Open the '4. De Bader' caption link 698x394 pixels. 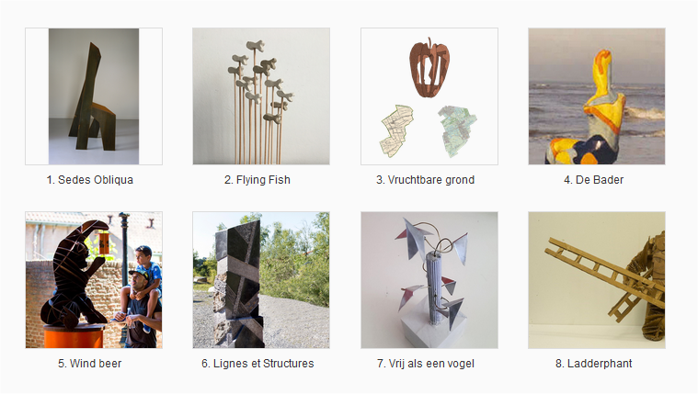pyautogui.click(x=593, y=180)
